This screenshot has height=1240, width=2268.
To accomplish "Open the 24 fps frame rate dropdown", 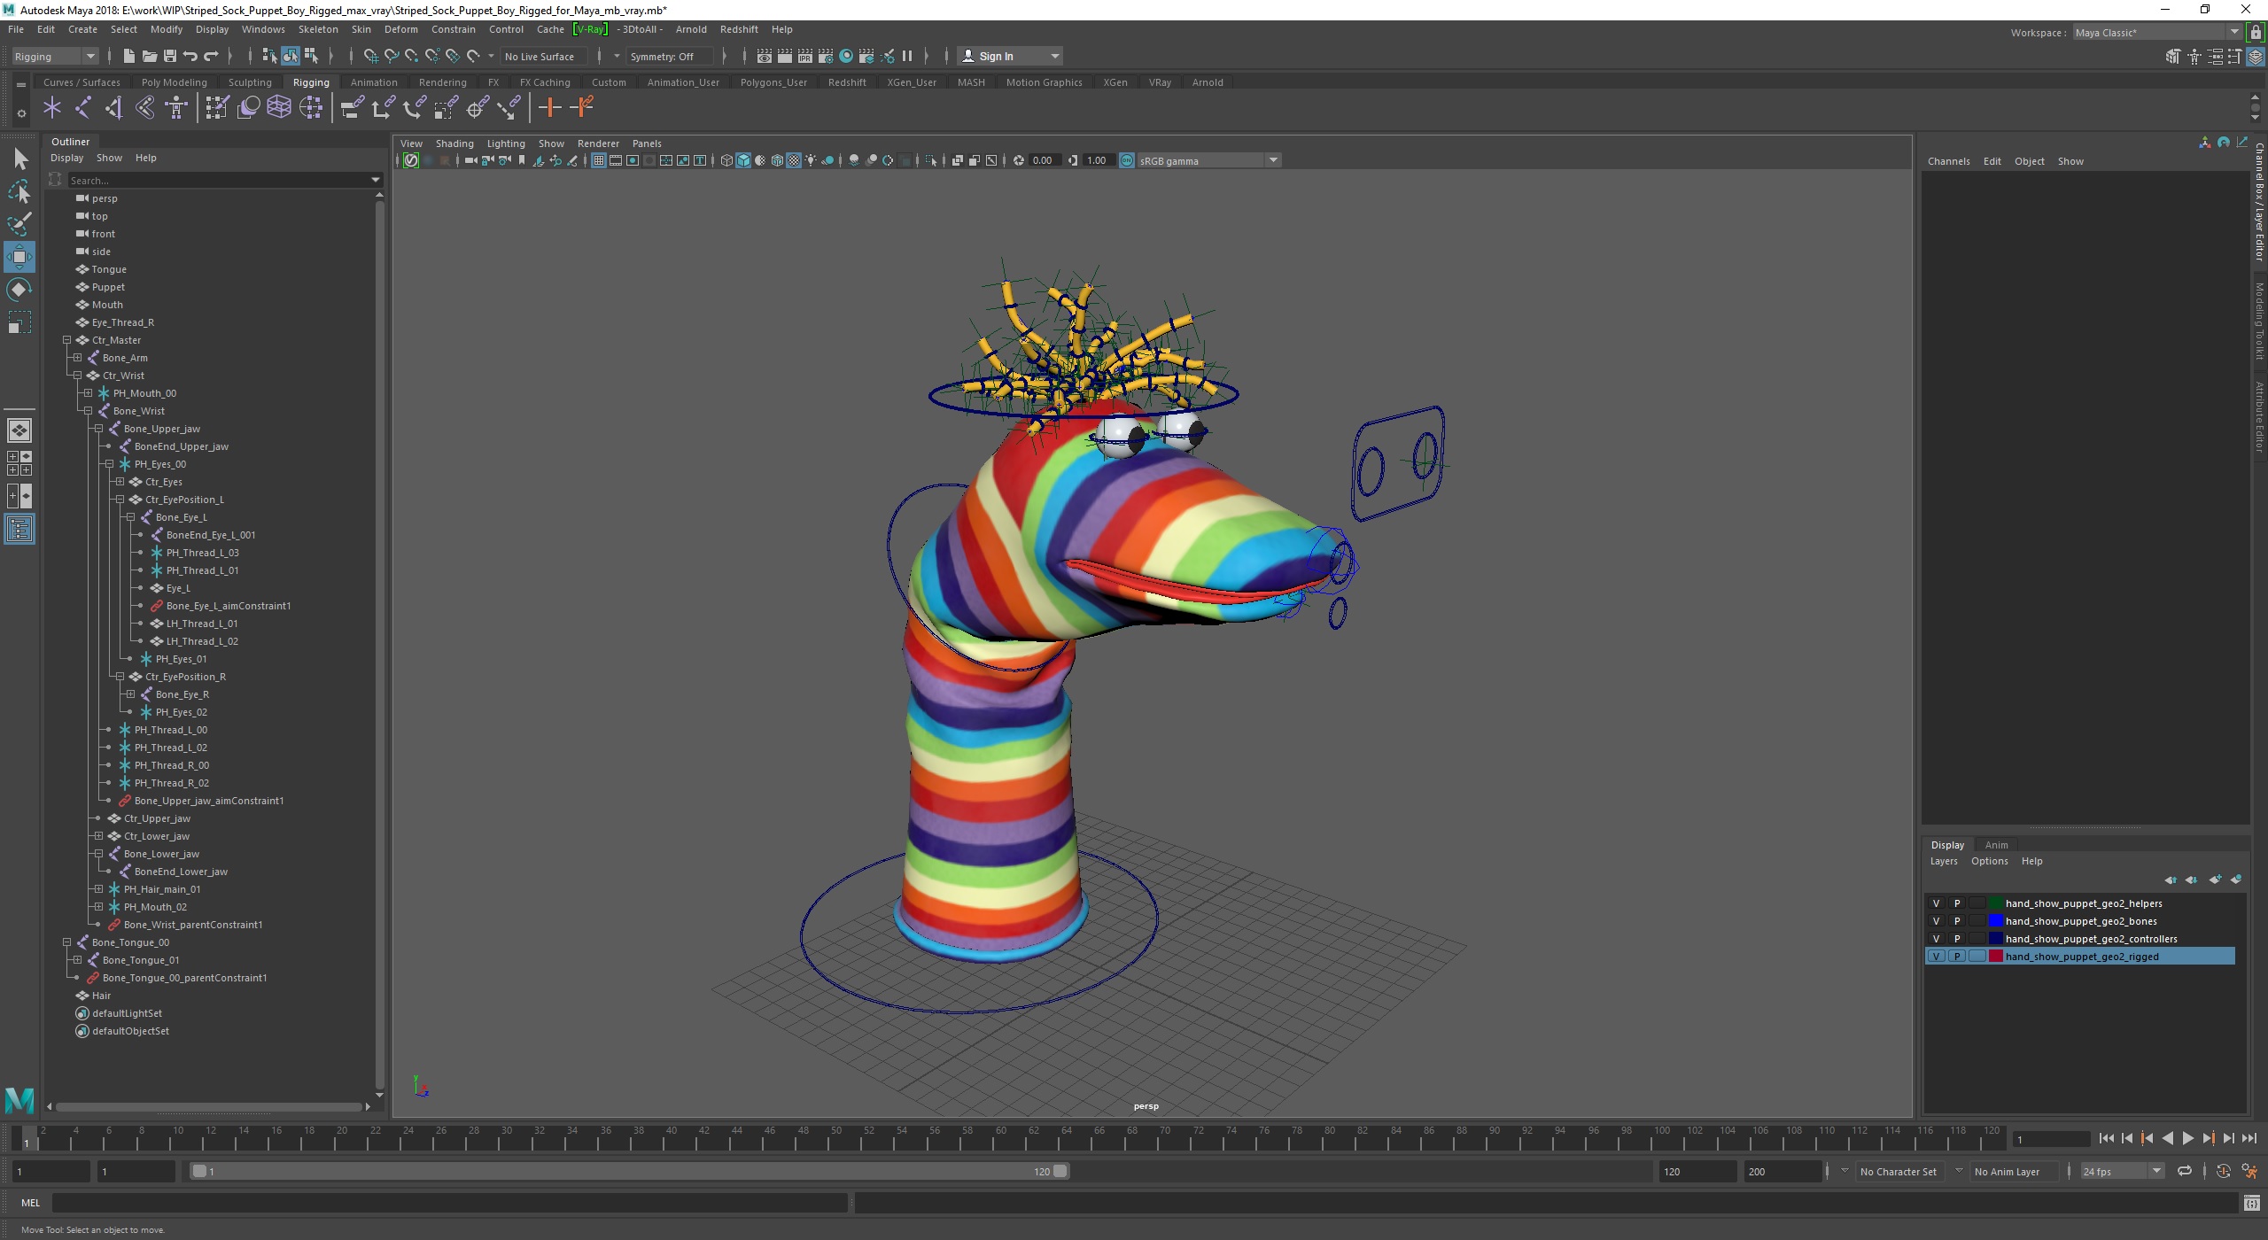I will (2122, 1171).
